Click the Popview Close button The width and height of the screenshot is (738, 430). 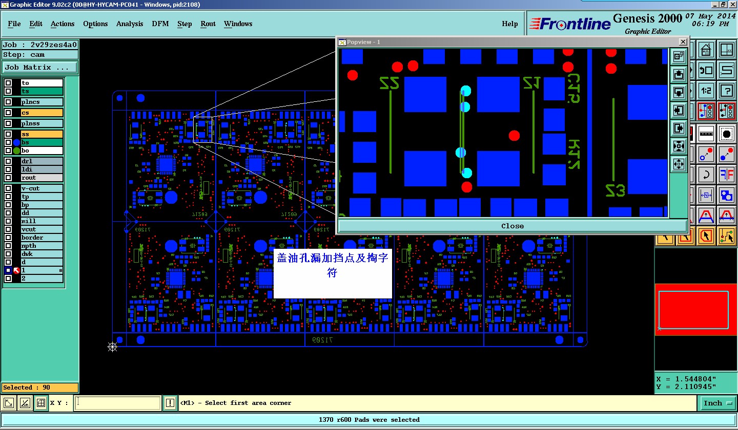(x=512, y=226)
